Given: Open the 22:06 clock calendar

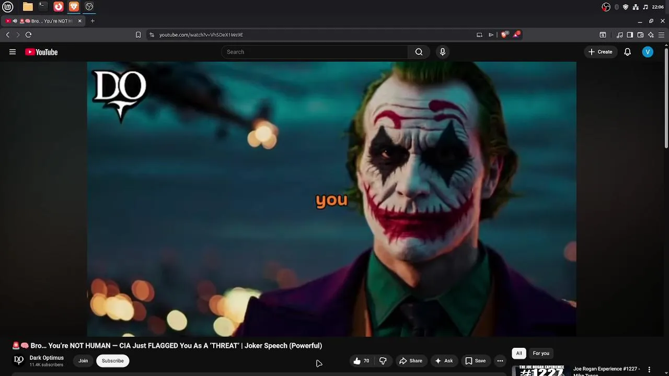Looking at the screenshot, I should point(658,7).
